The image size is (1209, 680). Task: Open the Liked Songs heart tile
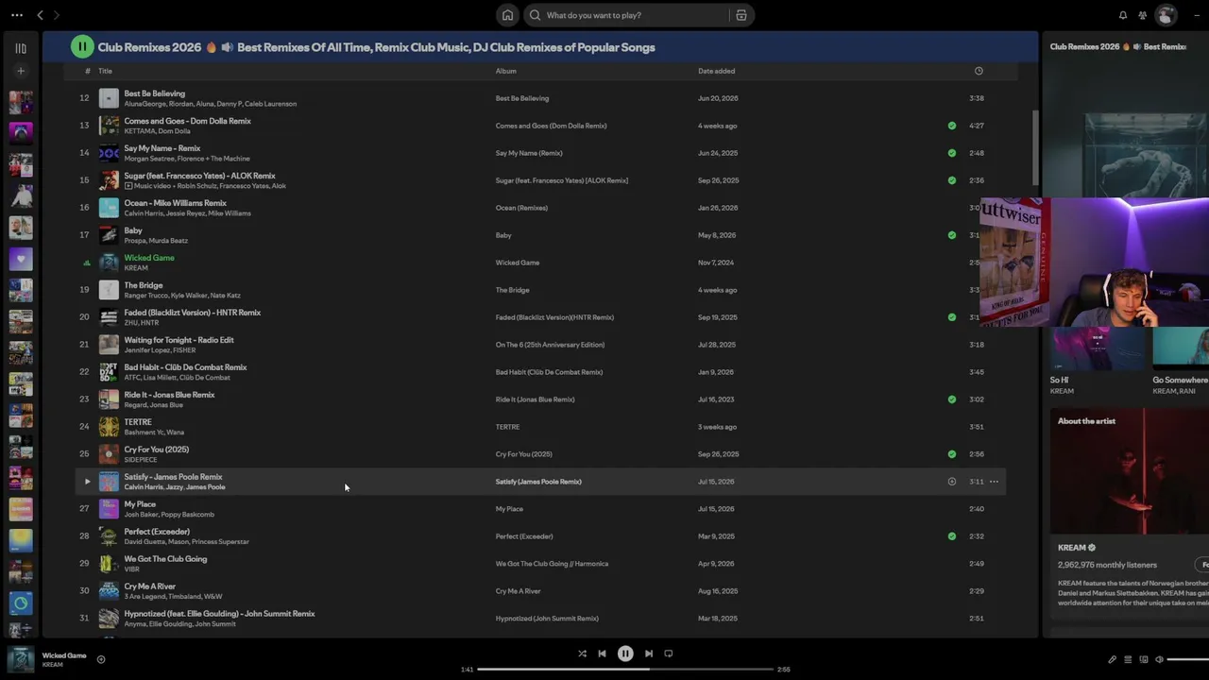point(21,258)
